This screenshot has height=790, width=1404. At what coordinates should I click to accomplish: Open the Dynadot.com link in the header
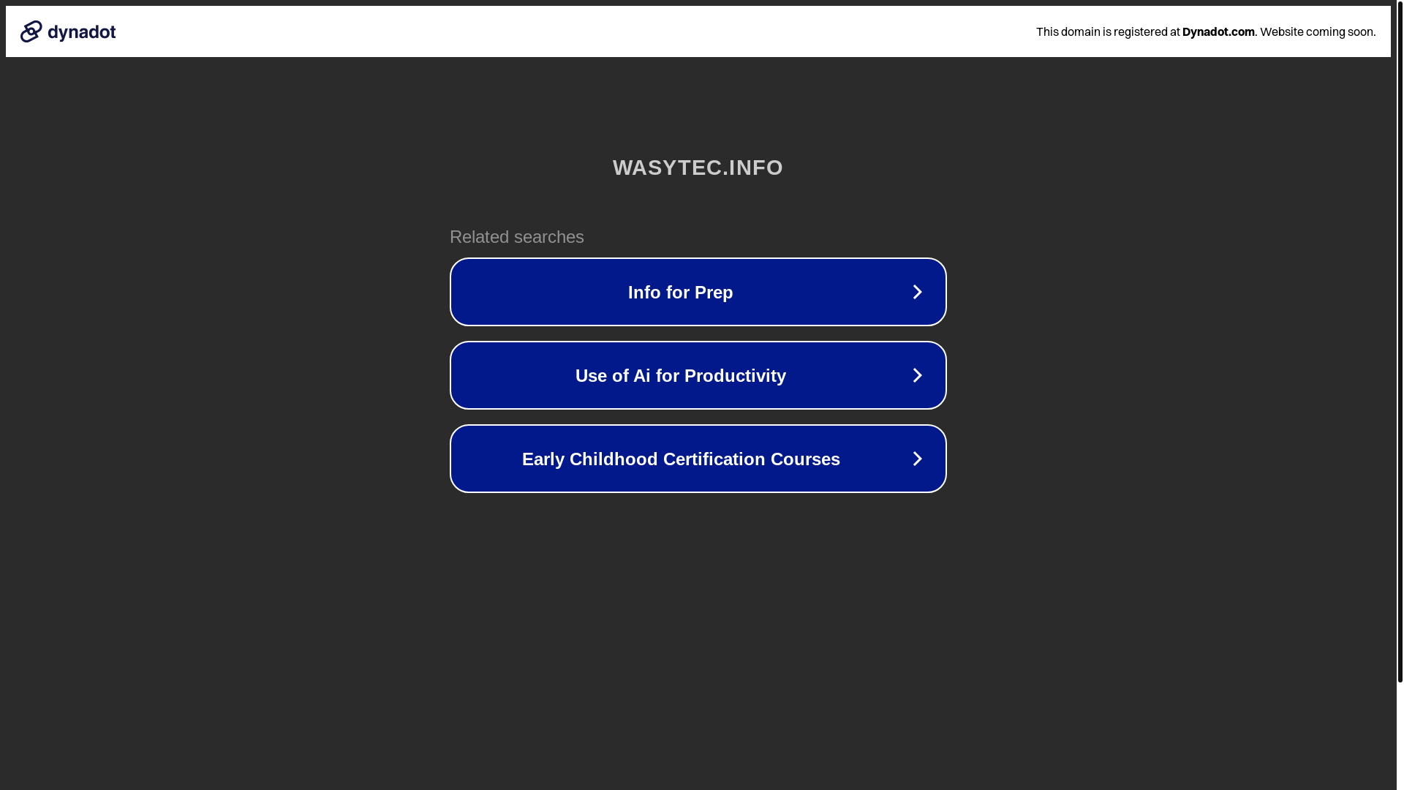[x=1218, y=31]
